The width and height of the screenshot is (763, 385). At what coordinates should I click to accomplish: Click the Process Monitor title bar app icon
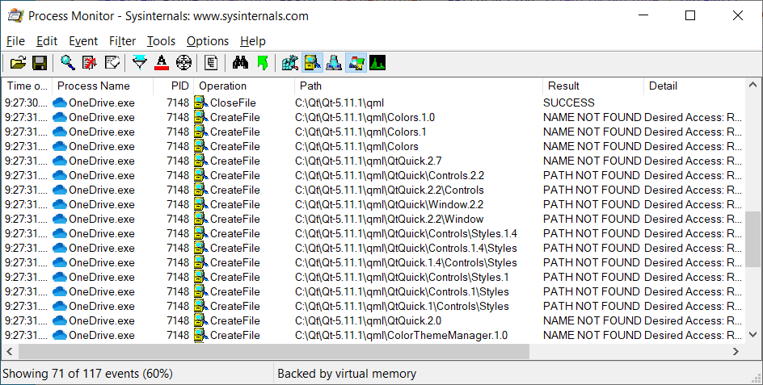click(15, 15)
